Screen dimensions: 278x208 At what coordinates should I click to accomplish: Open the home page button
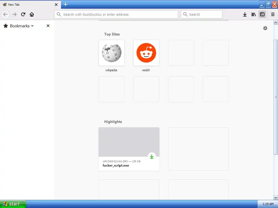pos(32,14)
